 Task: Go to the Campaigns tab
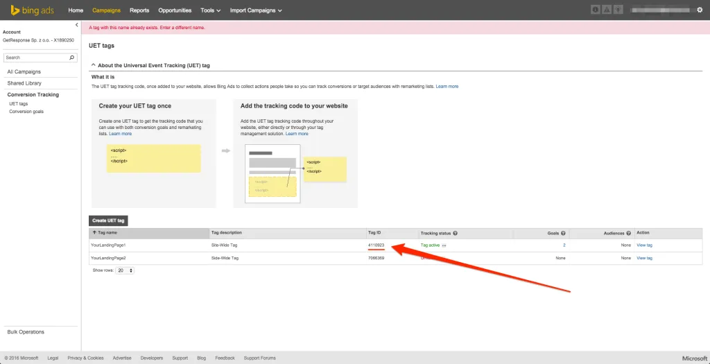coord(106,10)
